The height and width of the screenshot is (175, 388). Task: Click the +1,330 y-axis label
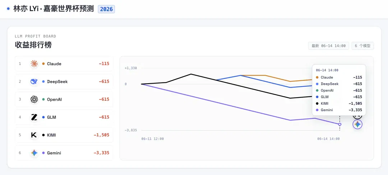click(x=131, y=68)
